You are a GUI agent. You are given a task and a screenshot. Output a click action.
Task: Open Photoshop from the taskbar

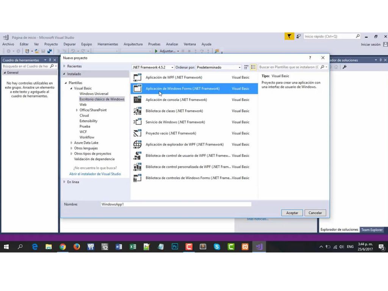175,247
